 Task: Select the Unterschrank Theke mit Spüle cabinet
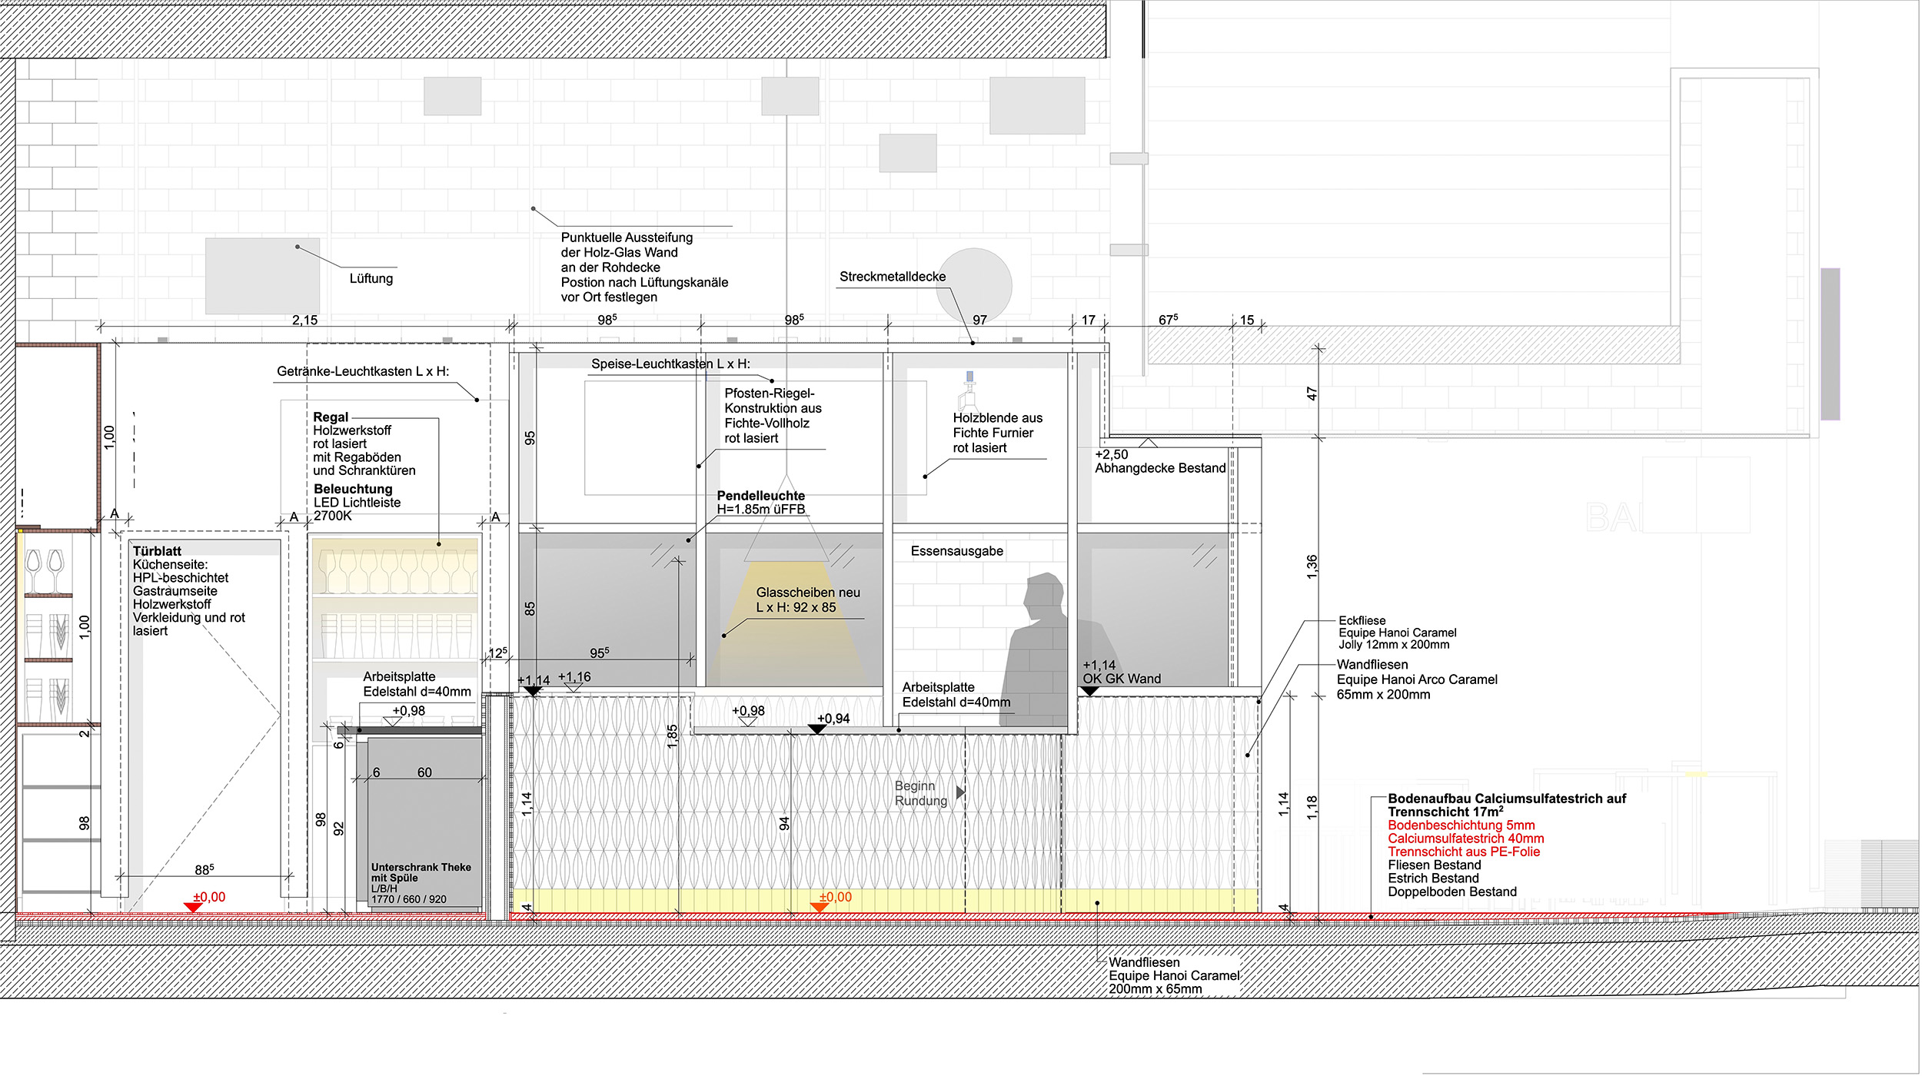(x=424, y=822)
